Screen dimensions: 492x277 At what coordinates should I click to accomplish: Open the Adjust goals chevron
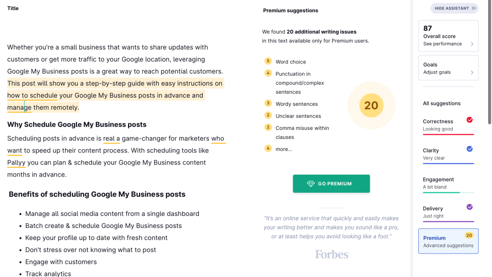[472, 73]
